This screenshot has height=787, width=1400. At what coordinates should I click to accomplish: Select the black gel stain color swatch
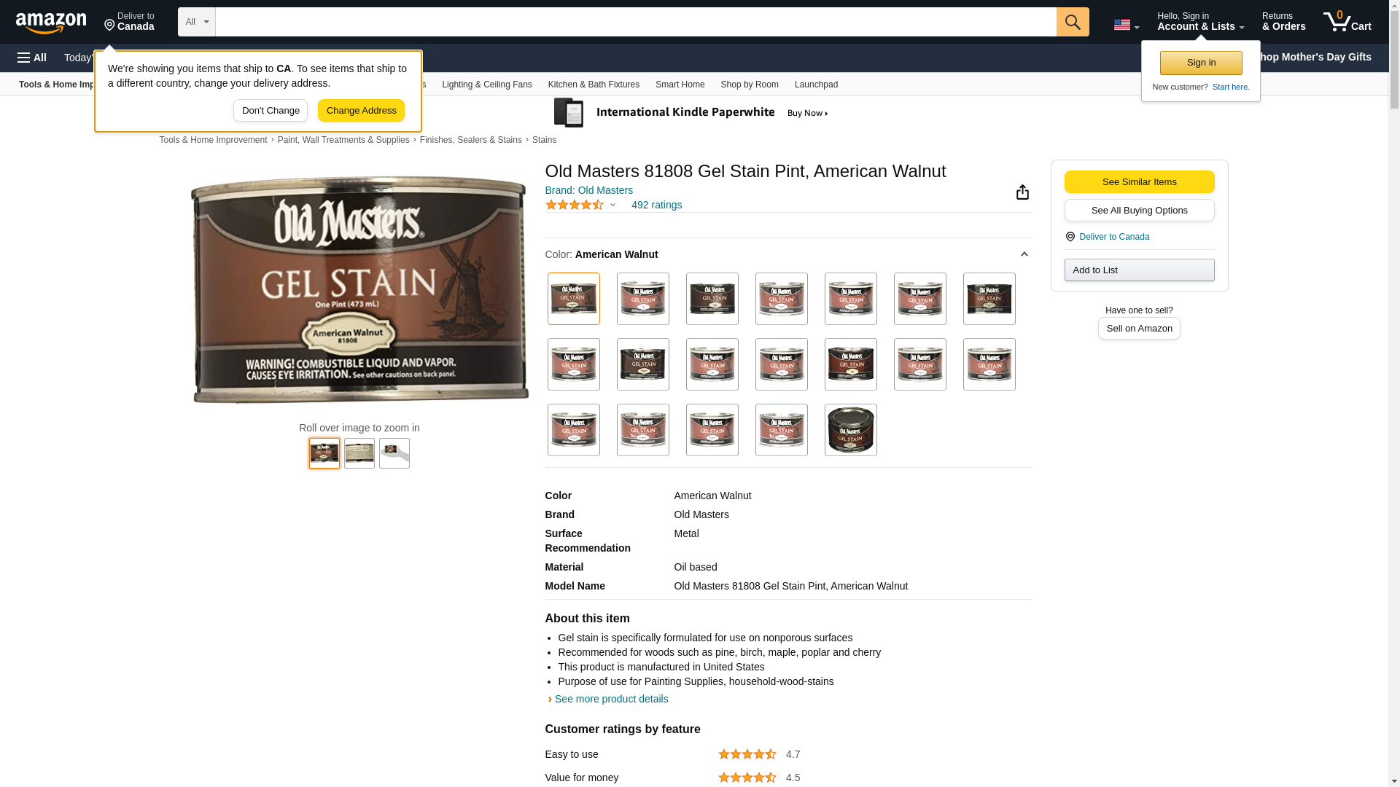[850, 430]
